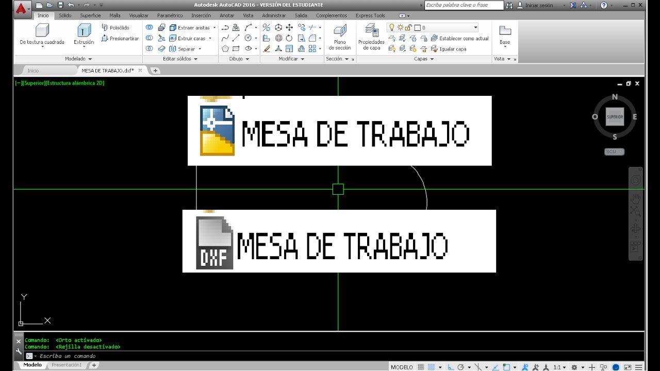Image resolution: width=660 pixels, height=371 pixels.
Task: Select the De textura cuadrada box tool
Action: (42, 35)
